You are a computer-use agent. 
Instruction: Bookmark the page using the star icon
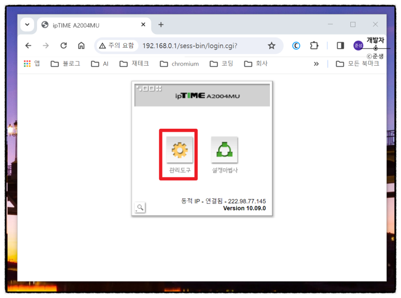(272, 45)
